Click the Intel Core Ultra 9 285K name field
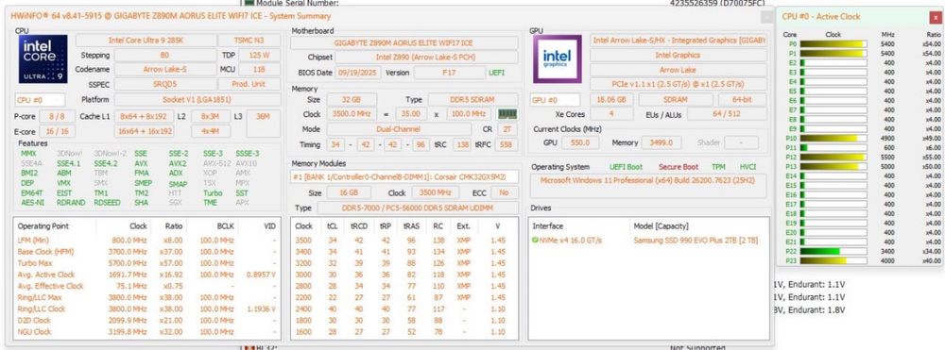The width and height of the screenshot is (945, 350). tap(146, 41)
